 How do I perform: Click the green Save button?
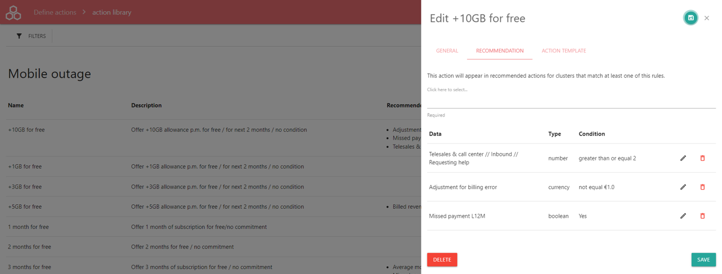click(x=703, y=259)
